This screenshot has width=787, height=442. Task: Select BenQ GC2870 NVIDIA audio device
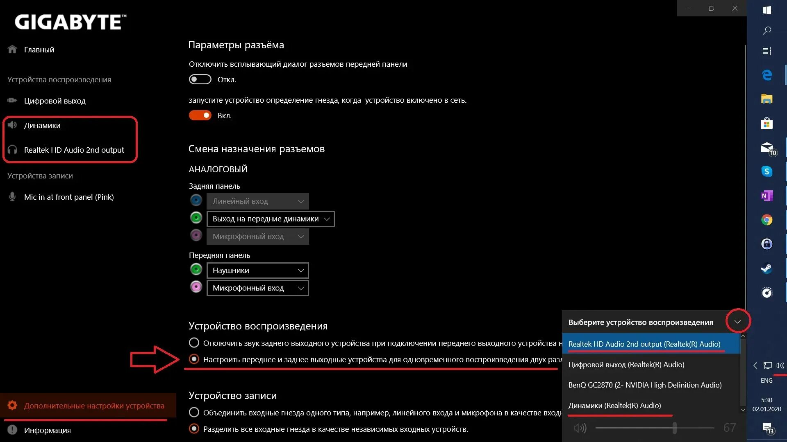[645, 384]
